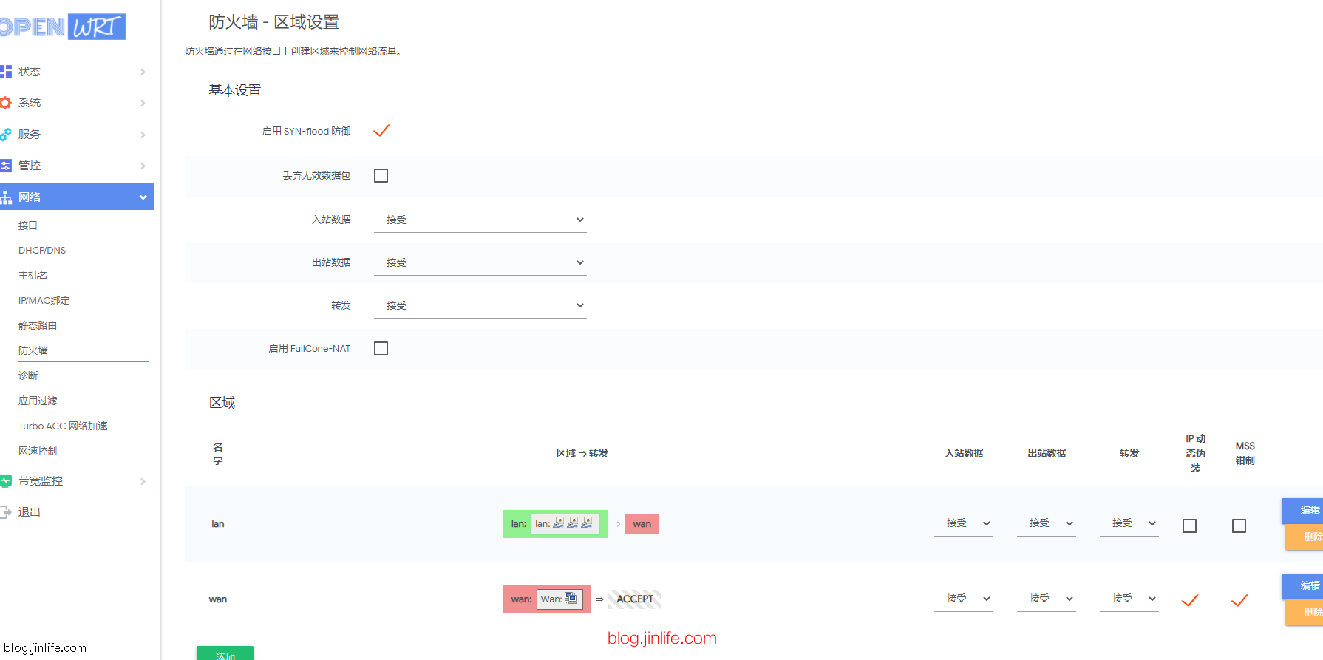Open the 转发 general dropdown
The width and height of the screenshot is (1323, 660).
point(480,305)
